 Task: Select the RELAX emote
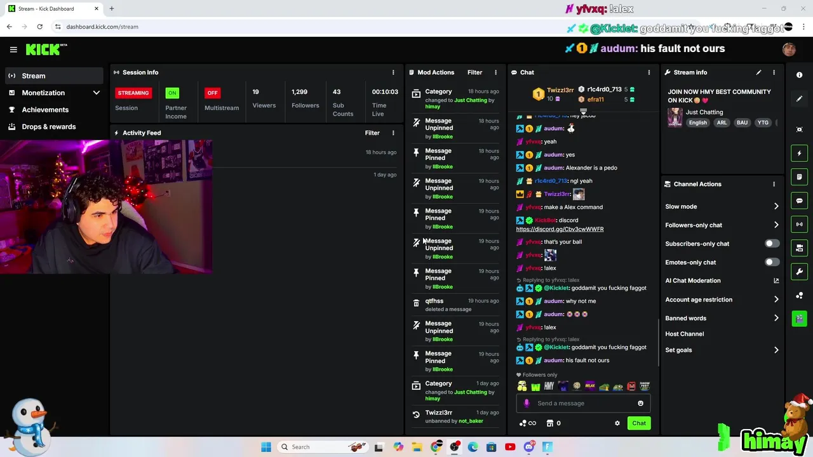pyautogui.click(x=590, y=386)
